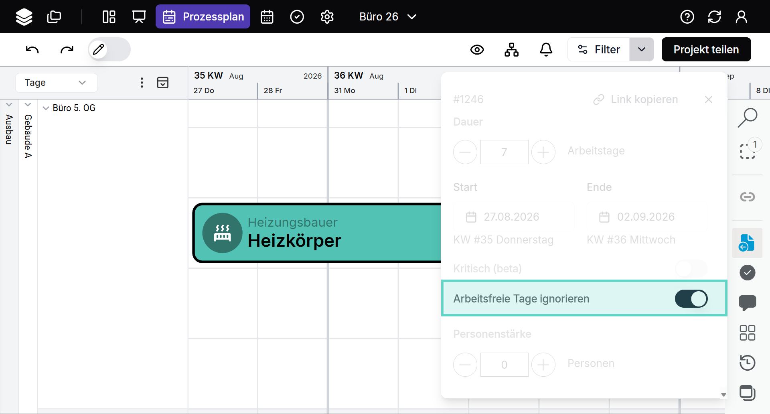Open the history clock icon
The height and width of the screenshot is (414, 770).
coord(748,363)
